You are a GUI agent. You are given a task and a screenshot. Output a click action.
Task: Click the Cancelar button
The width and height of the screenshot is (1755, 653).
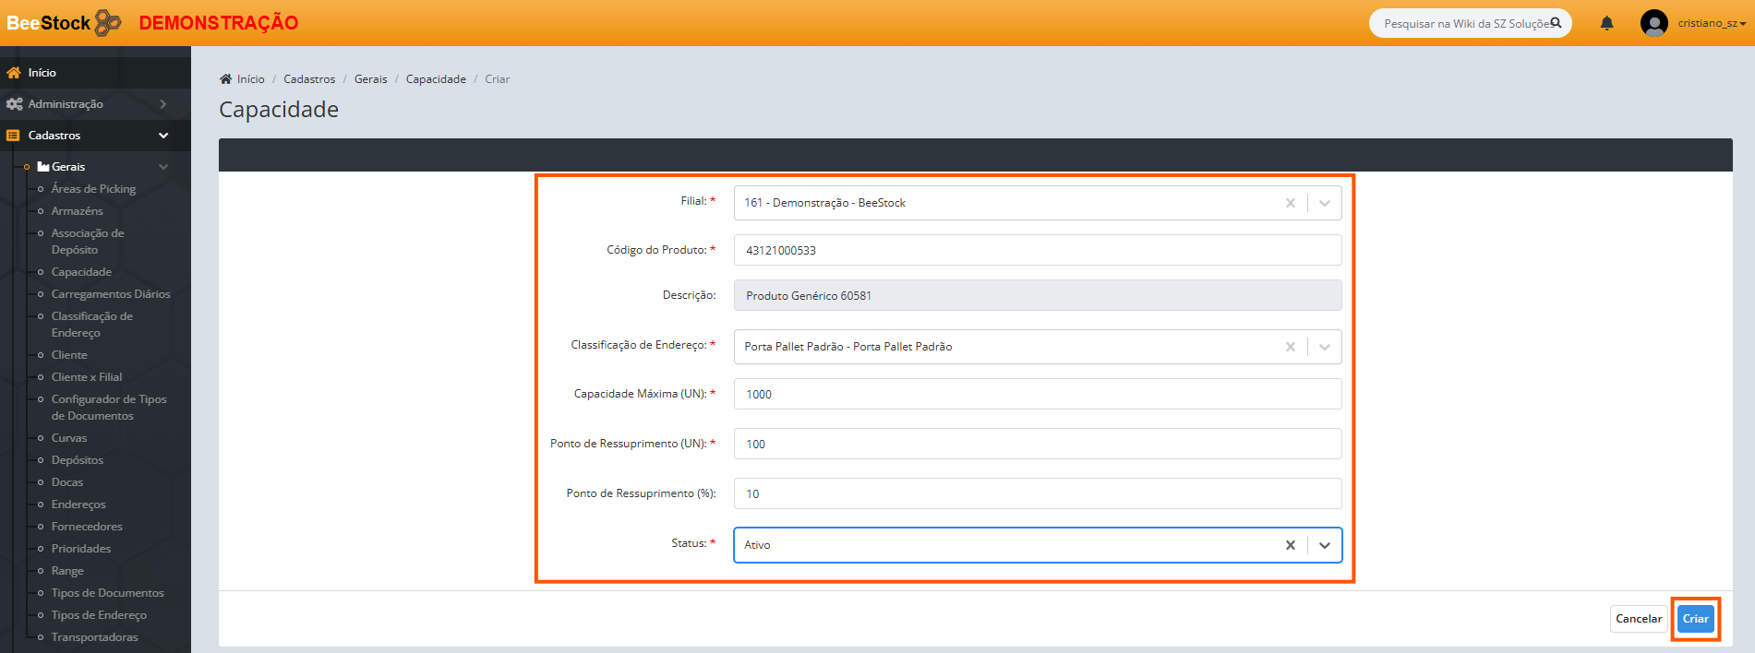tap(1638, 619)
